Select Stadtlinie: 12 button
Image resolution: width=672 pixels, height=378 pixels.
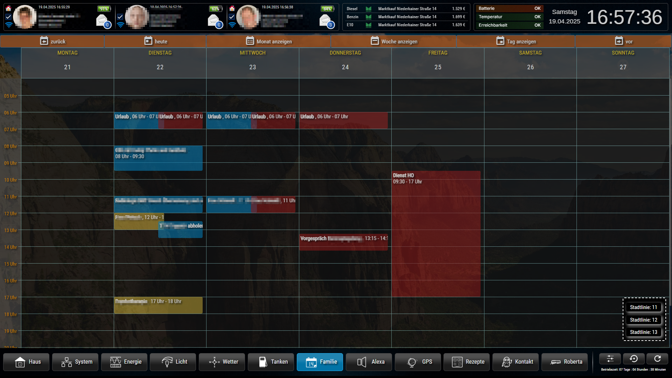pos(643,320)
